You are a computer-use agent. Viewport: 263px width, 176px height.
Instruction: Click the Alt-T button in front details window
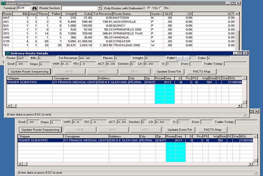click(x=135, y=71)
